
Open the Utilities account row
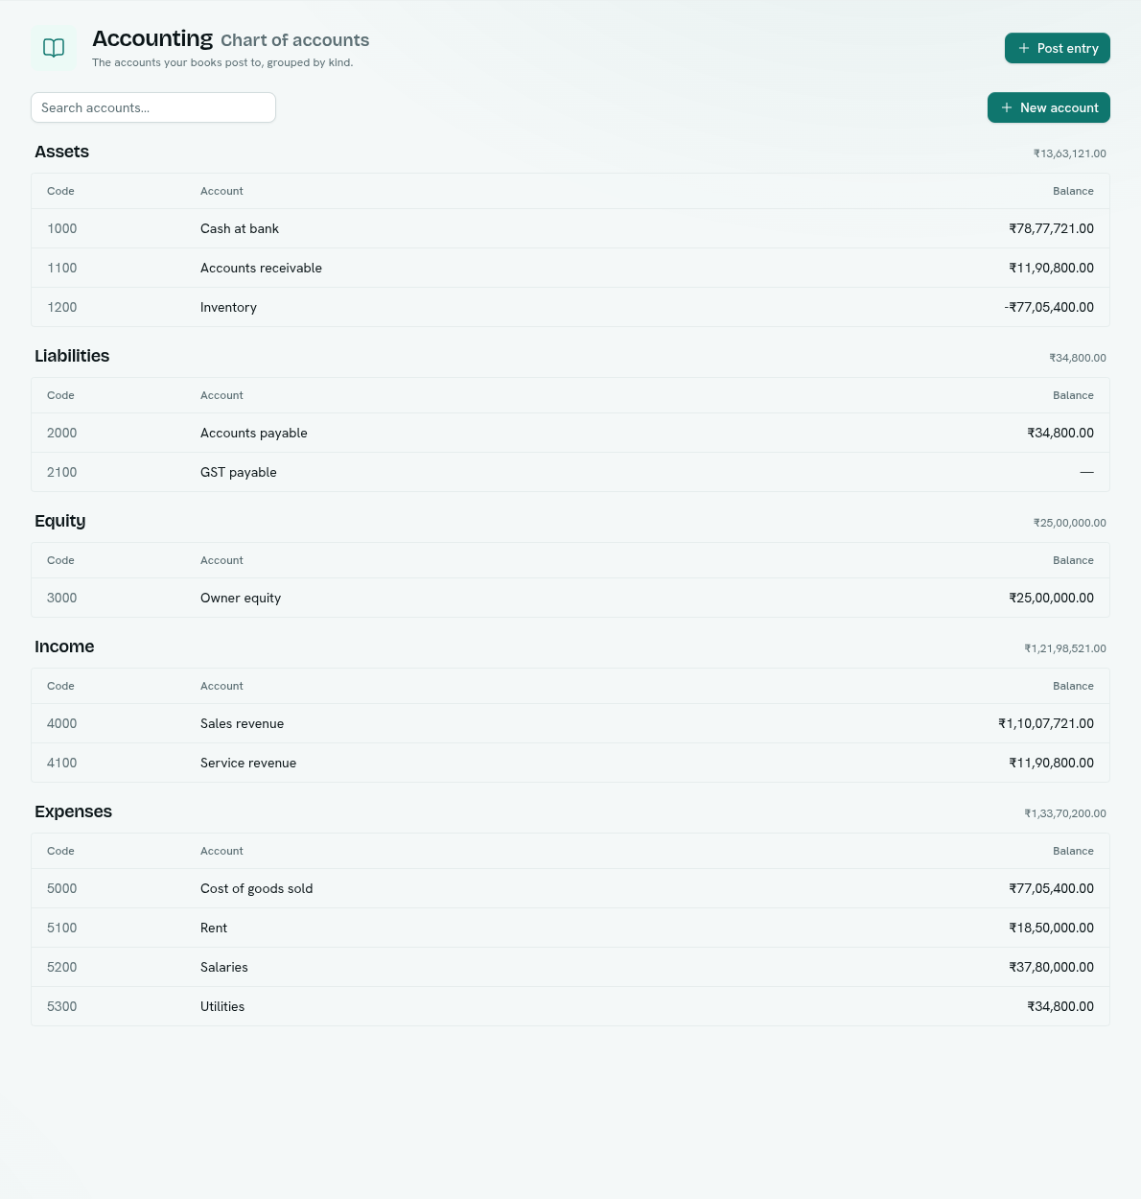pyautogui.click(x=570, y=1006)
